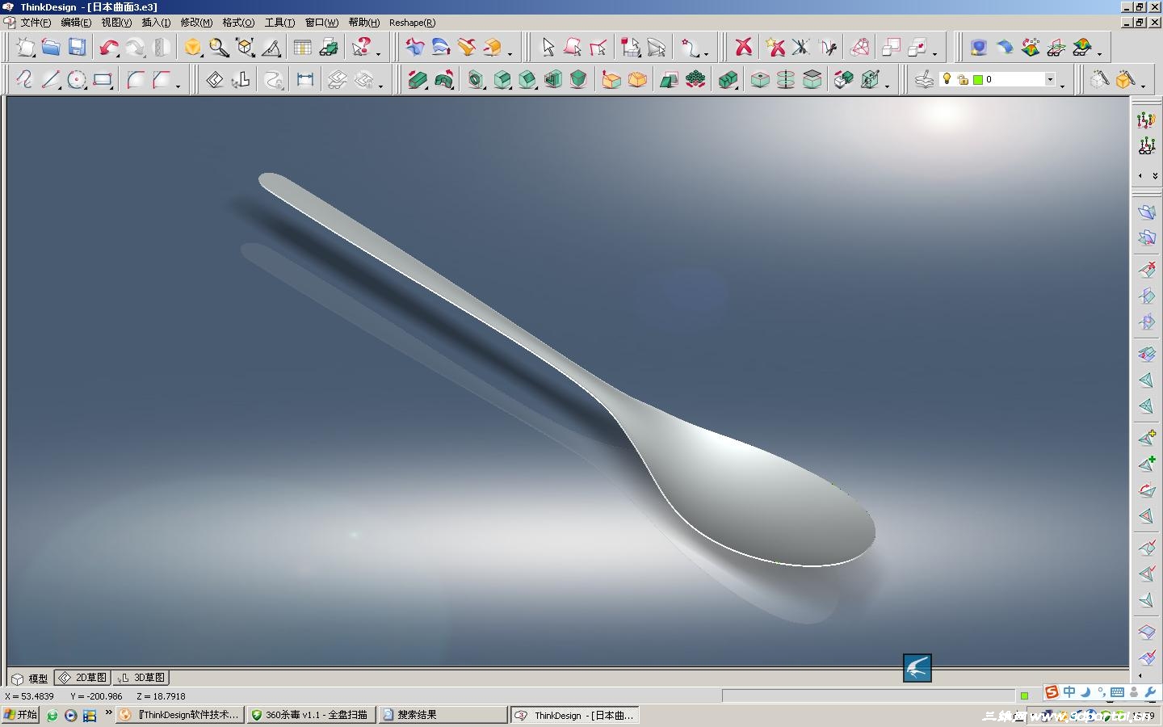Click the New document icon
Viewport: 1163px width, 727px height.
(x=26, y=48)
